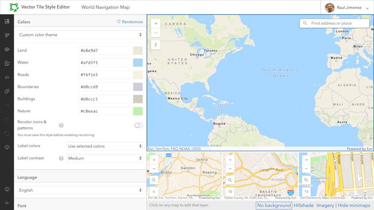Click the Buildings hex value field
Screen dimensions: 374x210
tap(106, 99)
